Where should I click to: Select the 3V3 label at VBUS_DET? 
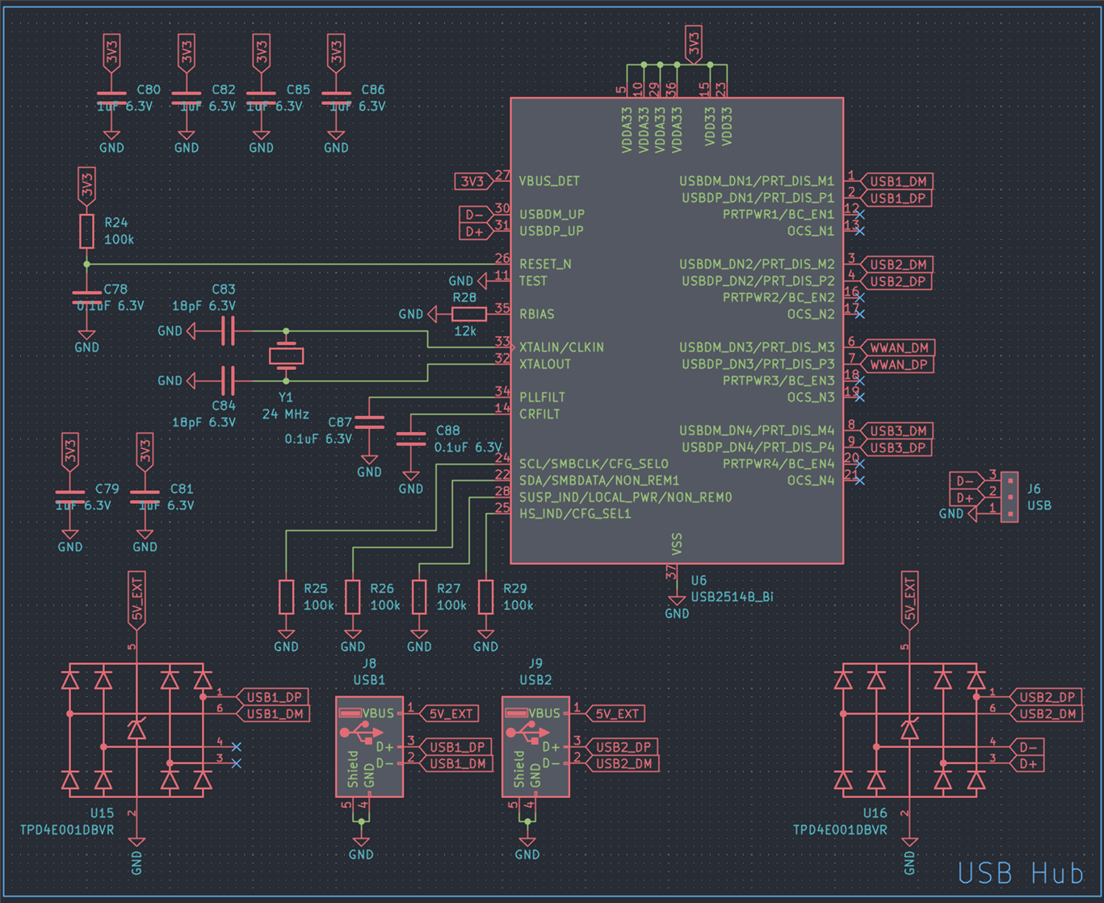[x=474, y=181]
